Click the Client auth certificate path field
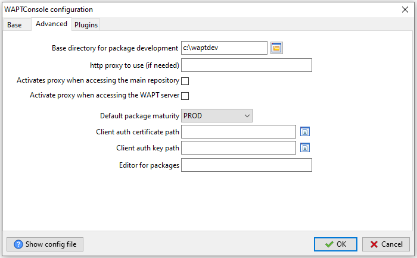Screen dimensions: 417x258 tap(238, 131)
